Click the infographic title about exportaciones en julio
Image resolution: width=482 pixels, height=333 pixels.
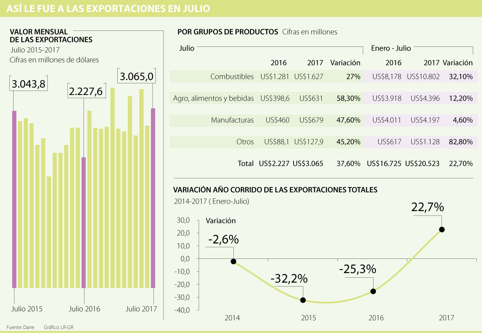tap(108, 8)
